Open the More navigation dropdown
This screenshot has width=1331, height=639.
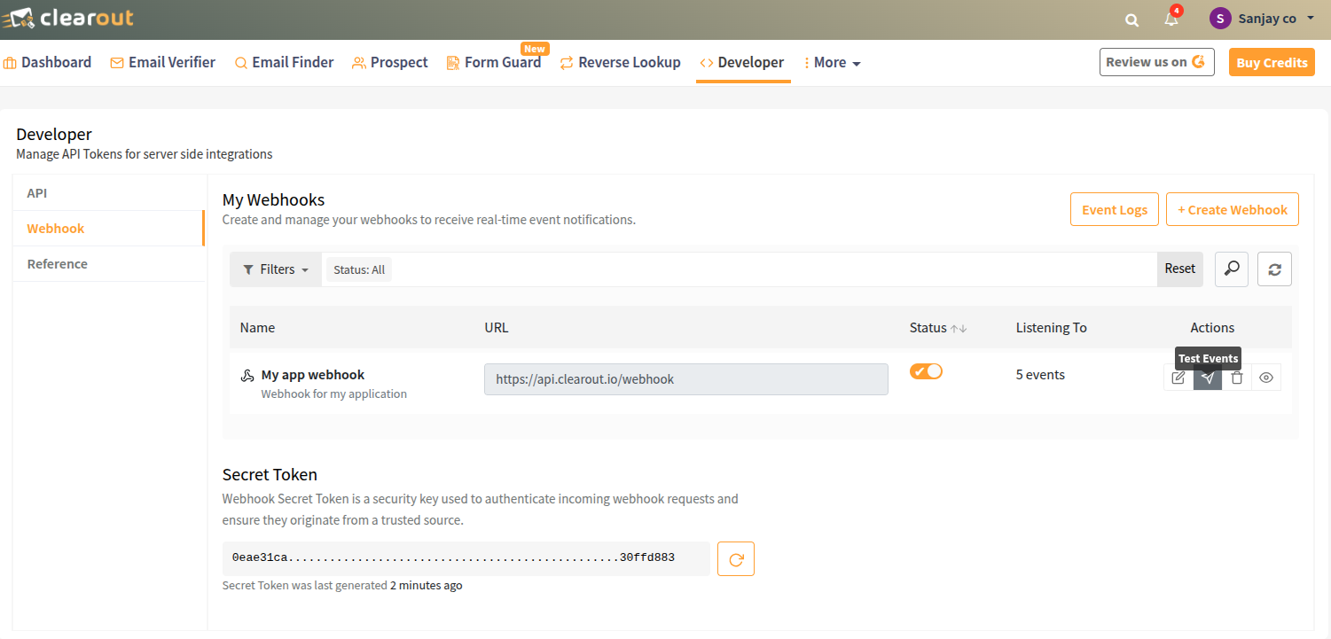point(832,62)
